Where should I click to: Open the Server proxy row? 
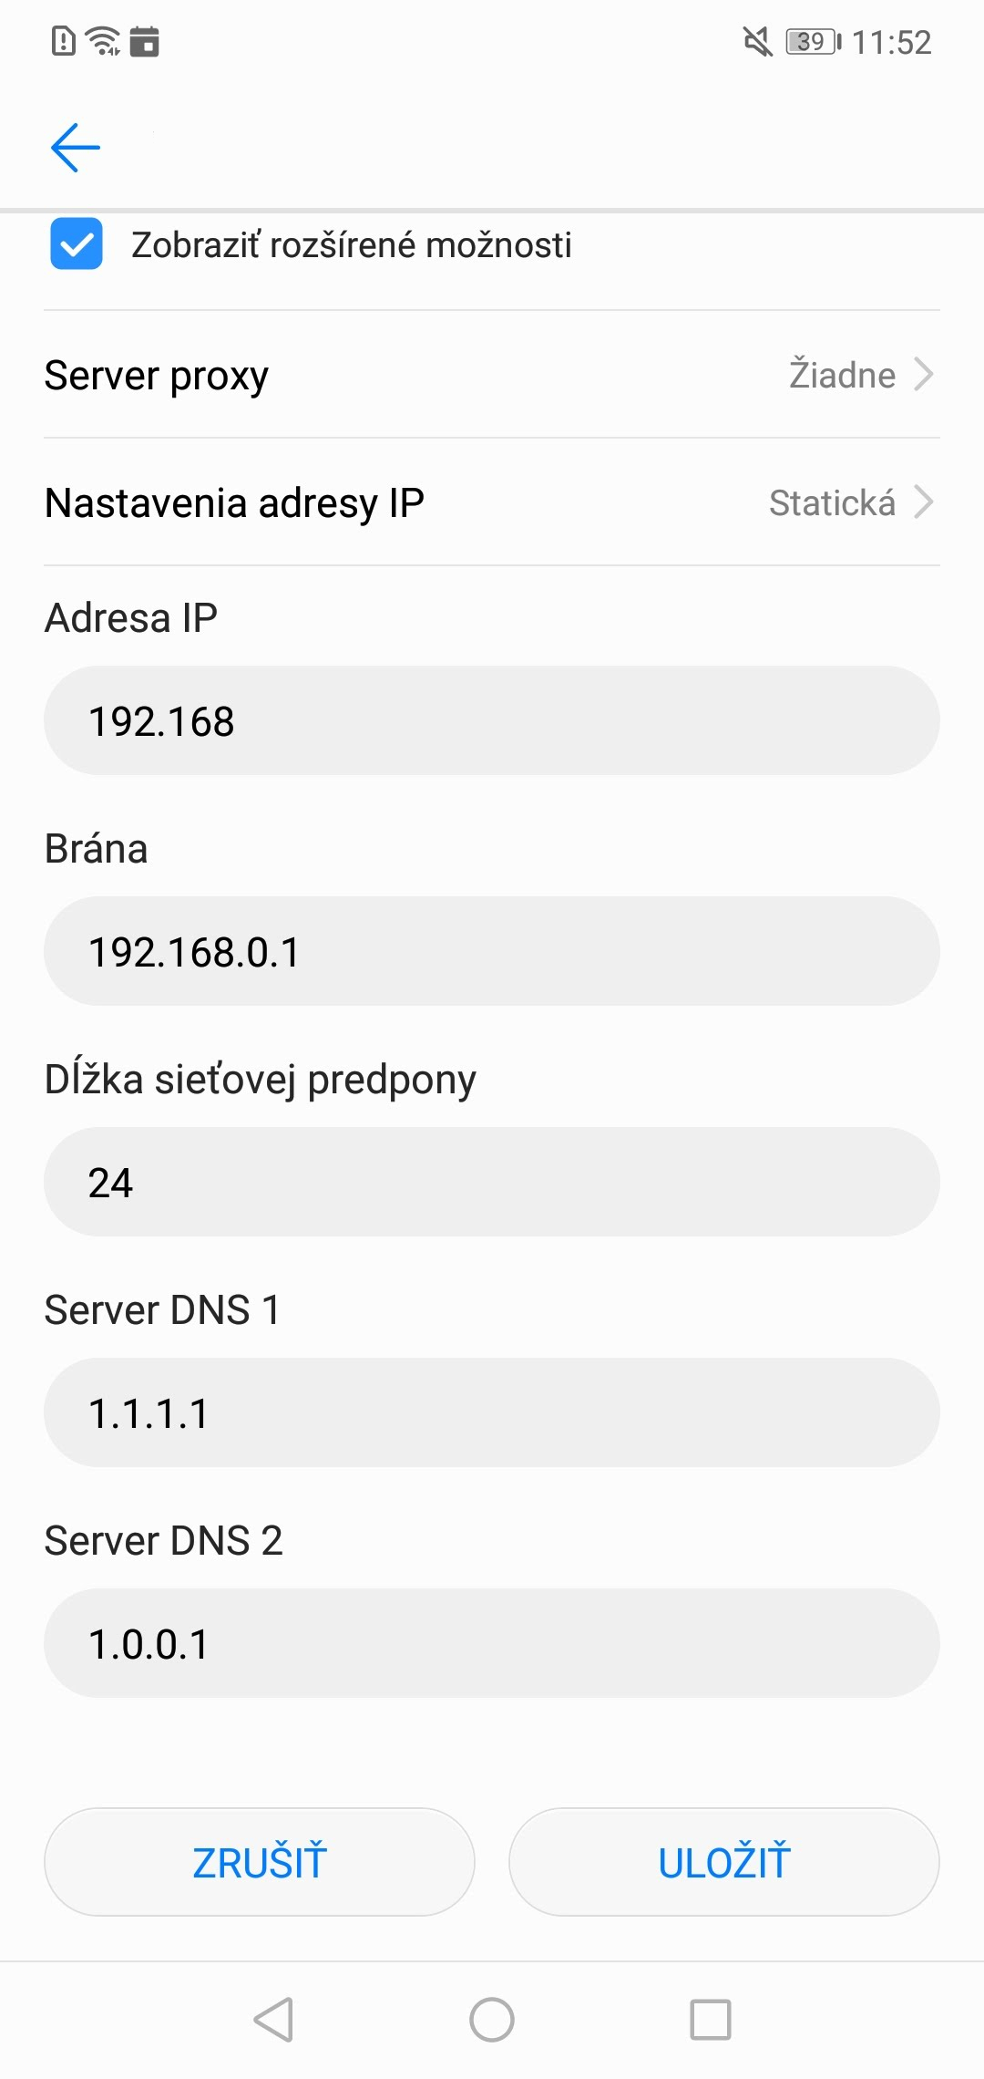tap(492, 375)
